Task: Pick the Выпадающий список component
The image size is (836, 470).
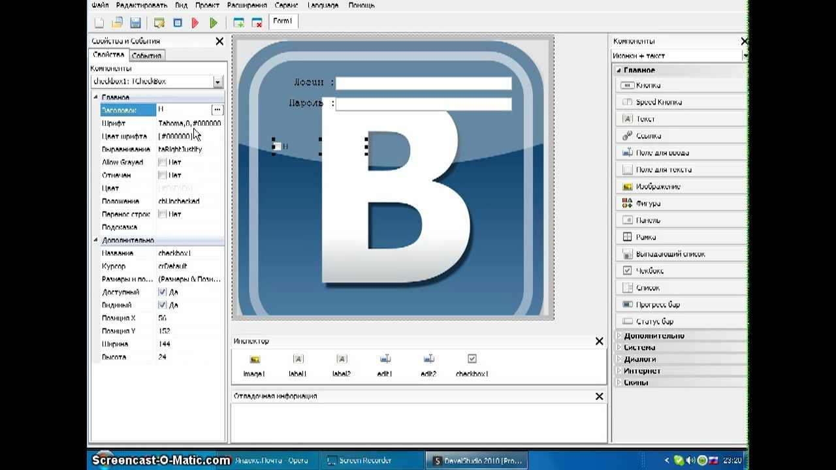Action: point(681,254)
